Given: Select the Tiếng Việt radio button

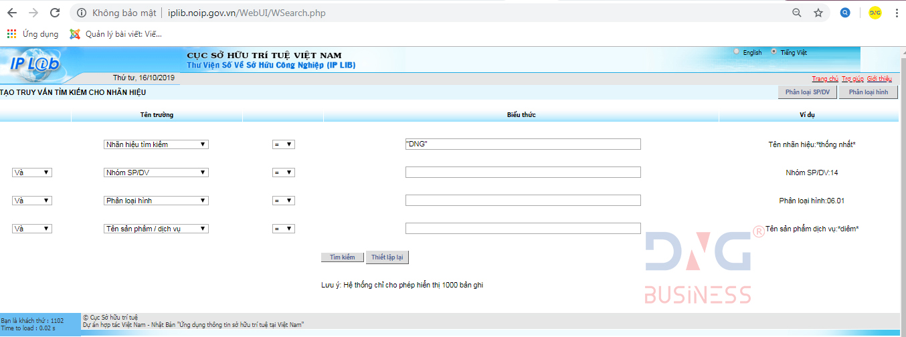Looking at the screenshot, I should pyautogui.click(x=774, y=52).
